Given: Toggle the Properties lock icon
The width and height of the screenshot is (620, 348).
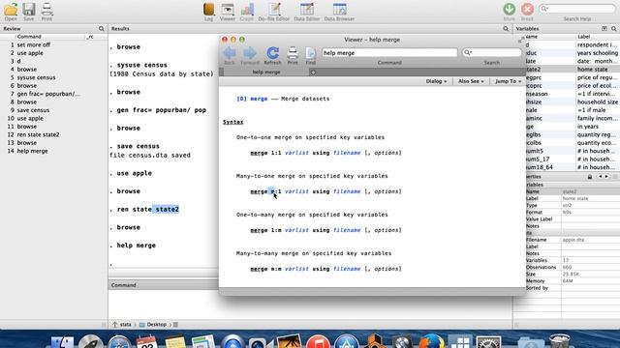Looking at the screenshot, I should pyautogui.click(x=590, y=177).
